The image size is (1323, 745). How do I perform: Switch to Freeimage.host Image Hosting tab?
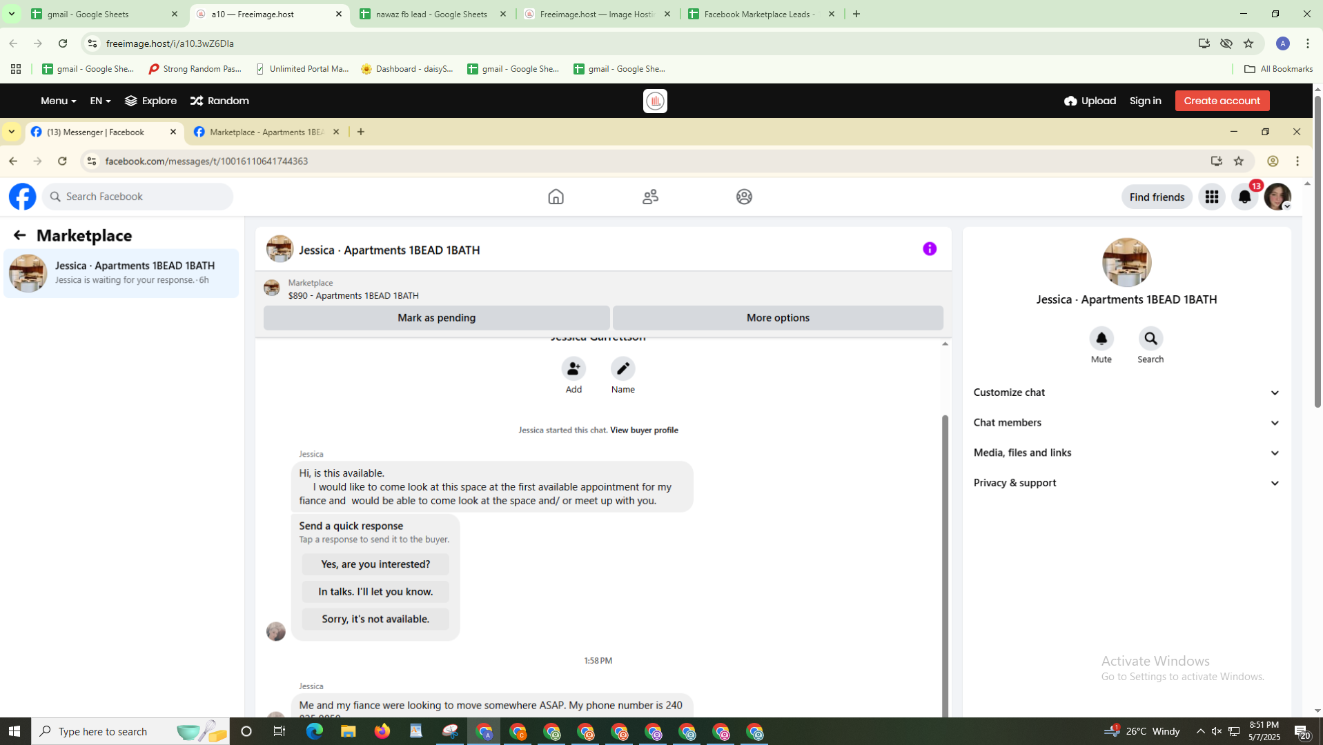[598, 14]
